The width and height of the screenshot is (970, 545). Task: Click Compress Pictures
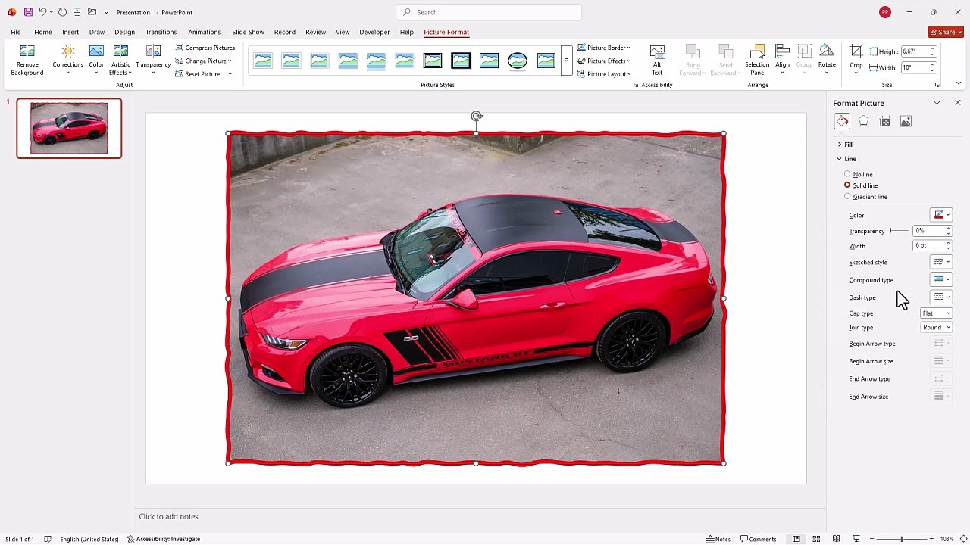point(205,48)
